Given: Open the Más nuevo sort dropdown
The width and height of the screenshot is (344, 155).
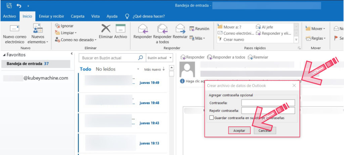Looking at the screenshot, I should click(x=155, y=69).
